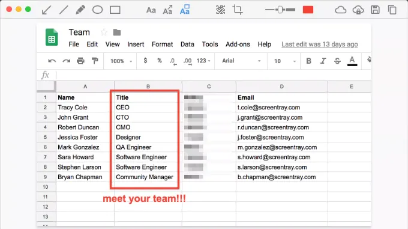Increase decimal places
The width and height of the screenshot is (408, 229).
click(x=187, y=61)
